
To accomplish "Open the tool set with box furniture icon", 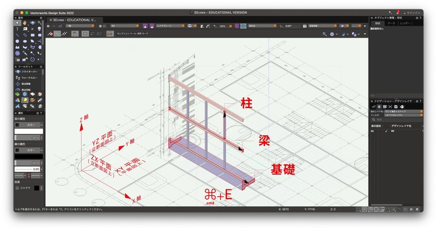I will pos(32,100).
